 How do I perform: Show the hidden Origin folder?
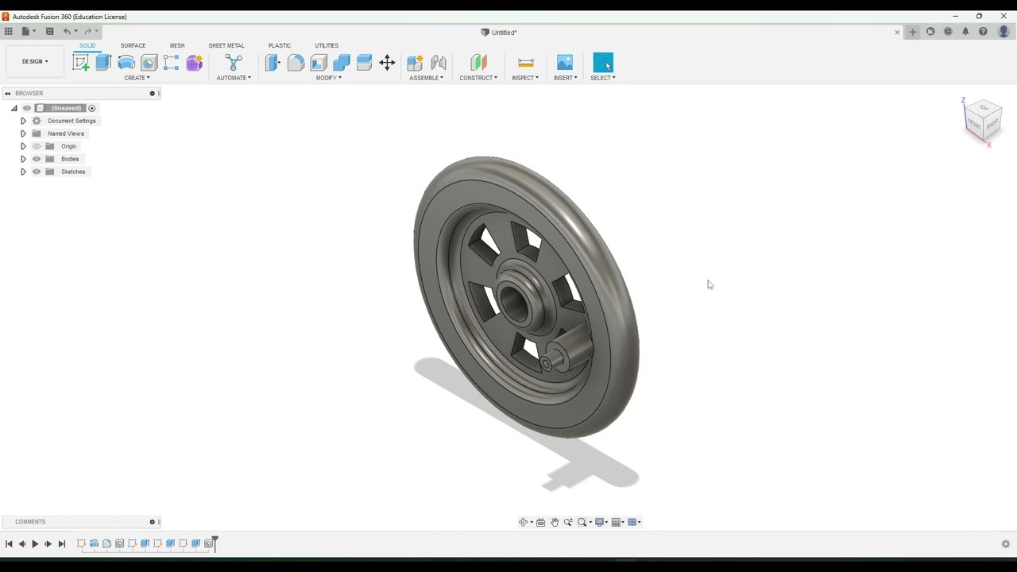click(37, 146)
